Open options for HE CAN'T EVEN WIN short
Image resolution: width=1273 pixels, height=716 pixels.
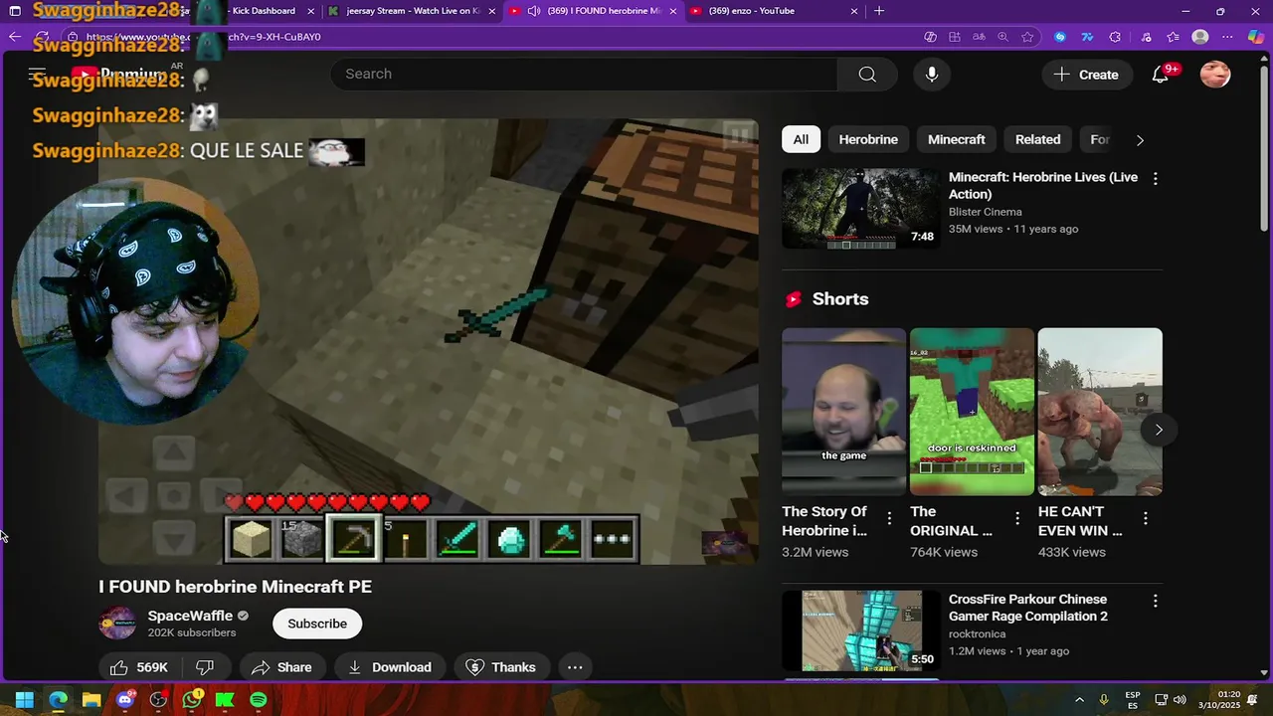[1146, 518]
